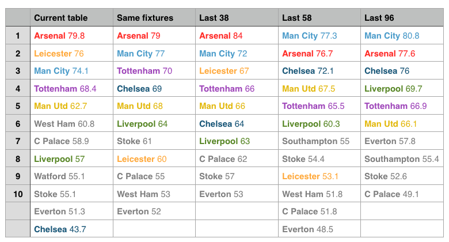Screen dimensions: 449x242
Task: Click the Last 58 column header
Action: 319,17
